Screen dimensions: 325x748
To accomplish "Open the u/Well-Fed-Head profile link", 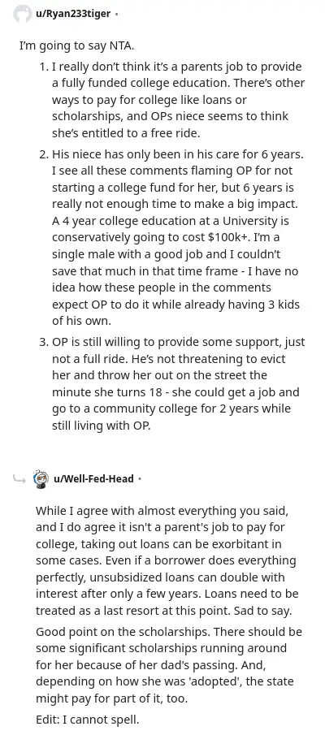I will point(93,478).
